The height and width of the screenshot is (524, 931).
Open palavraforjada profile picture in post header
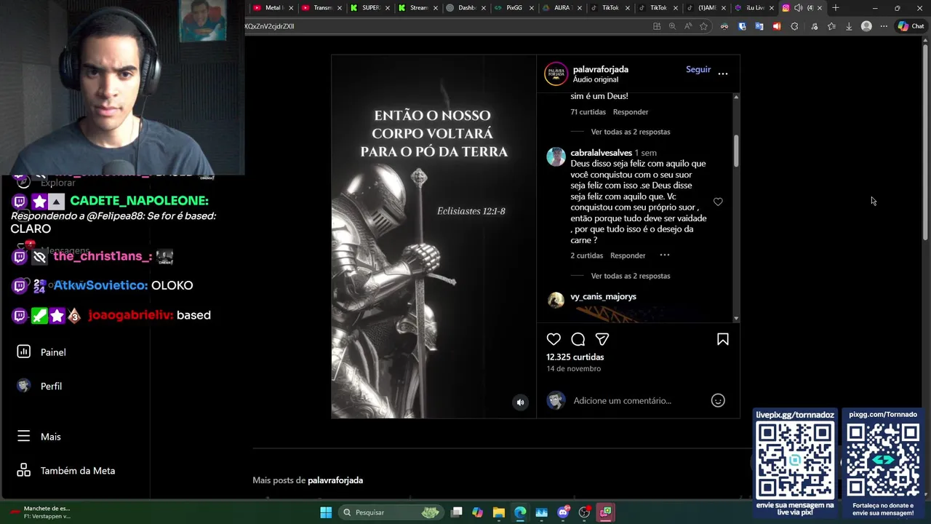tap(556, 74)
